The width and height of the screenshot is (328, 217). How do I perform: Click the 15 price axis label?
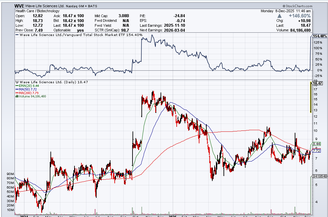(315, 99)
